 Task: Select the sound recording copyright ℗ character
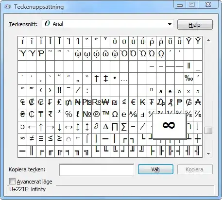click(96, 115)
